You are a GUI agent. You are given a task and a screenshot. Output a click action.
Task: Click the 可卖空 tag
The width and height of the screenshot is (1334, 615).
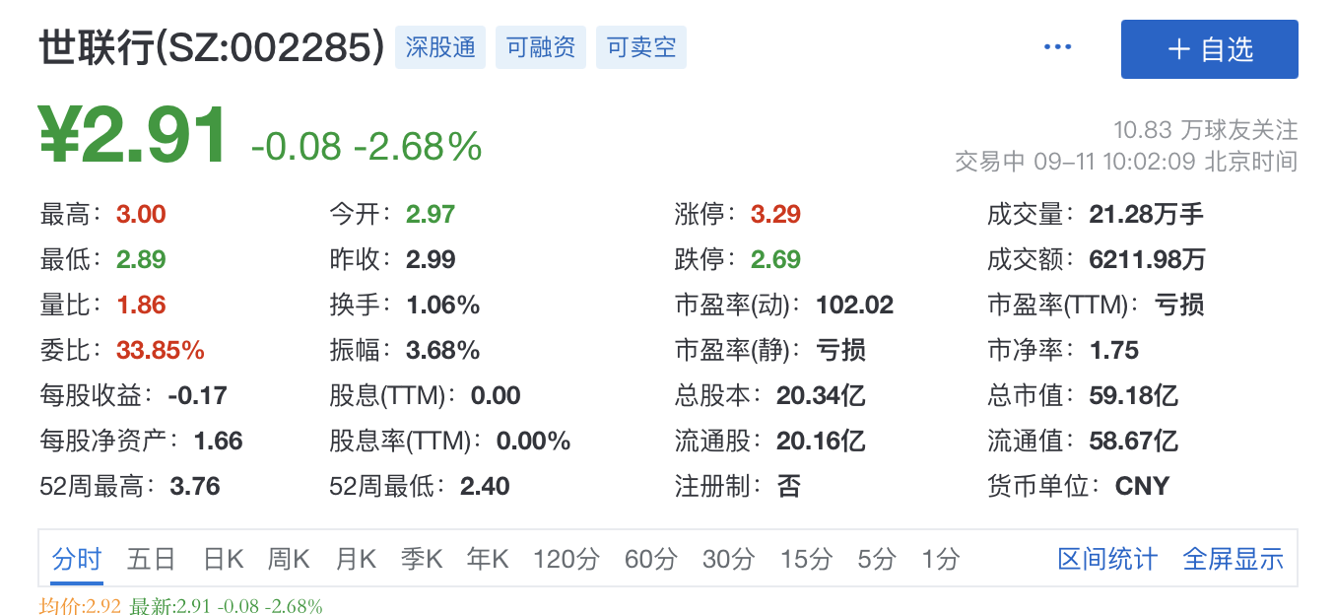click(641, 47)
